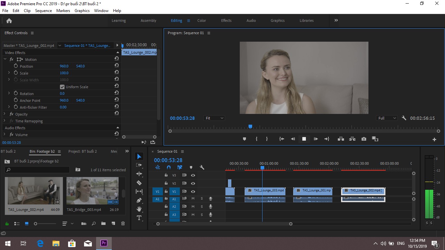This screenshot has height=250, width=445.
Task: Uncheck the Uniform Scale checkbox
Action: pyautogui.click(x=62, y=87)
